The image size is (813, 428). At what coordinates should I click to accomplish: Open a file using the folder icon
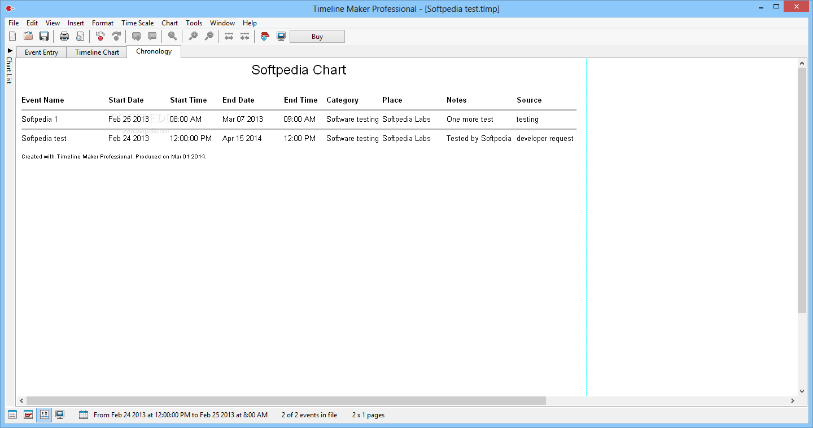pos(28,36)
